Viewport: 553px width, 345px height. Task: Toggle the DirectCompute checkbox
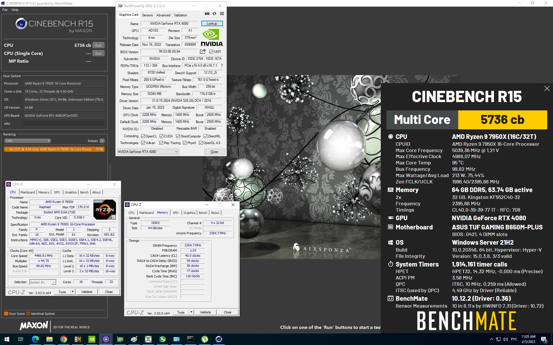coord(178,136)
